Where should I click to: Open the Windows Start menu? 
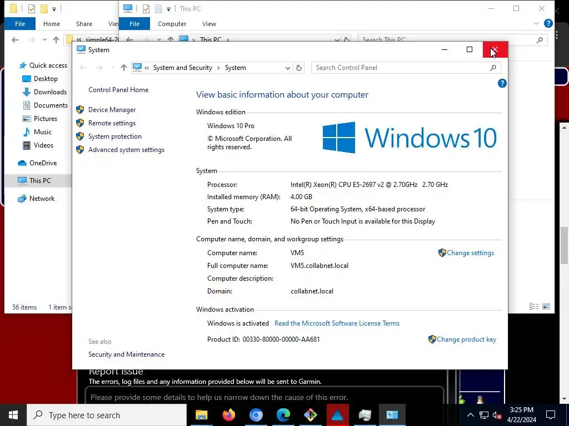13,415
